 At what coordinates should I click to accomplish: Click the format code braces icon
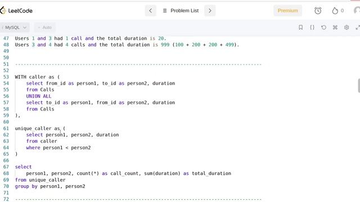pyautogui.click(x=312, y=27)
